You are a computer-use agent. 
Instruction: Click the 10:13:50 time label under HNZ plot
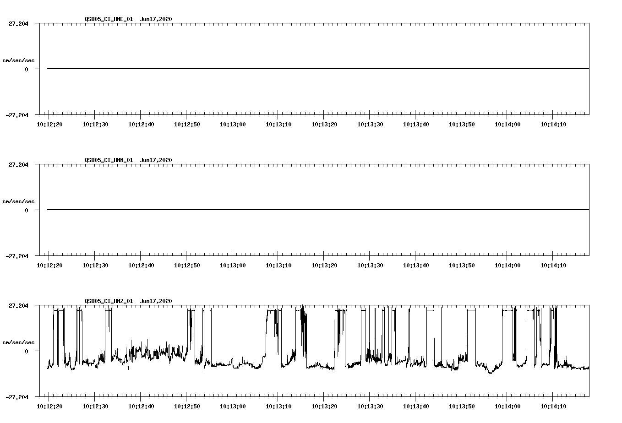[x=462, y=407]
